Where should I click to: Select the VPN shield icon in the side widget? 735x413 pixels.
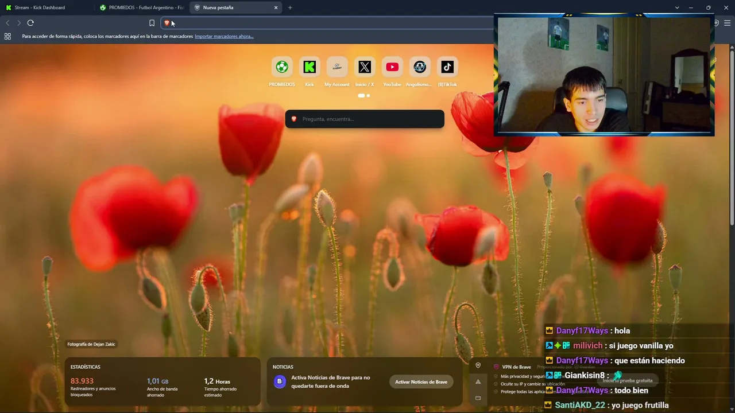coord(478,365)
